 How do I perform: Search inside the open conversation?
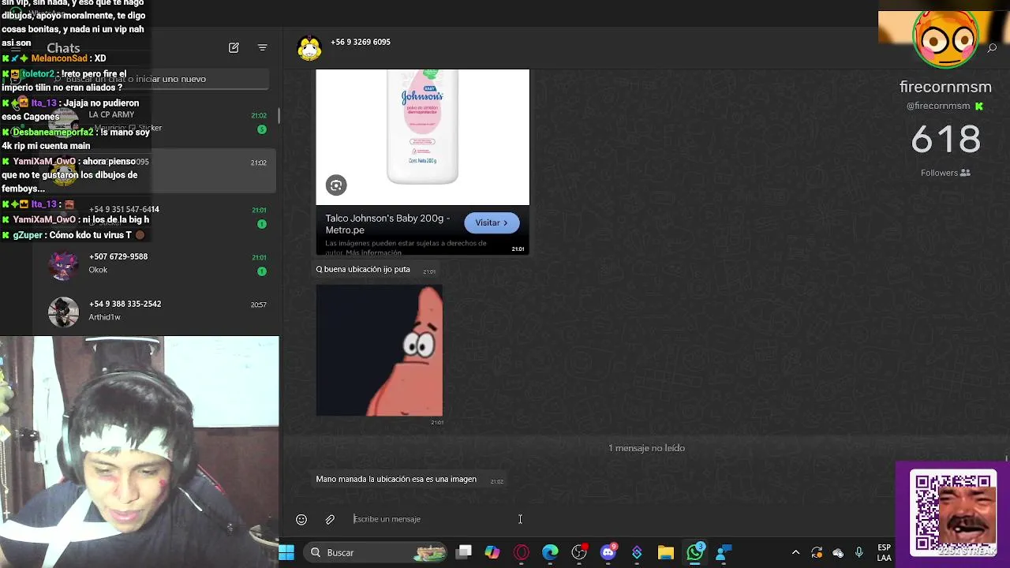pos(992,48)
